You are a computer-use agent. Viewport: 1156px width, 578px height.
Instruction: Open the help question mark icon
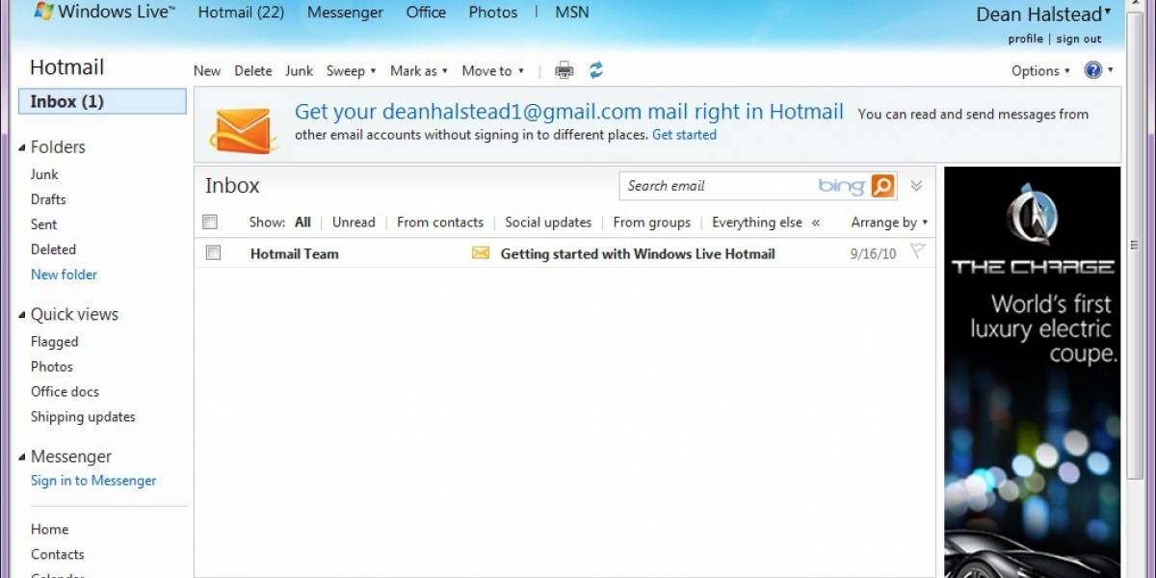coord(1093,70)
